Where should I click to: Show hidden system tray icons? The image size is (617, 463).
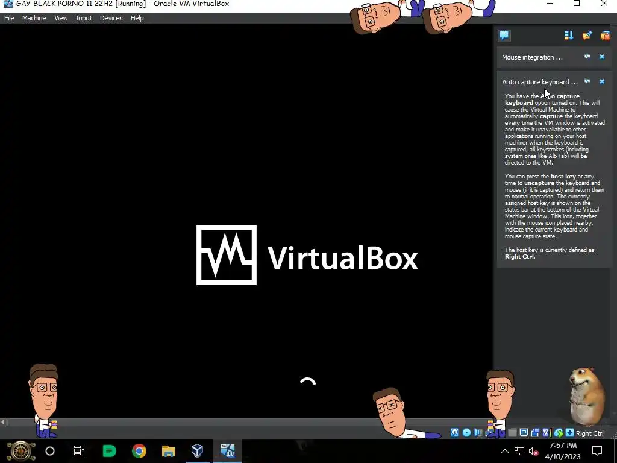pos(504,451)
